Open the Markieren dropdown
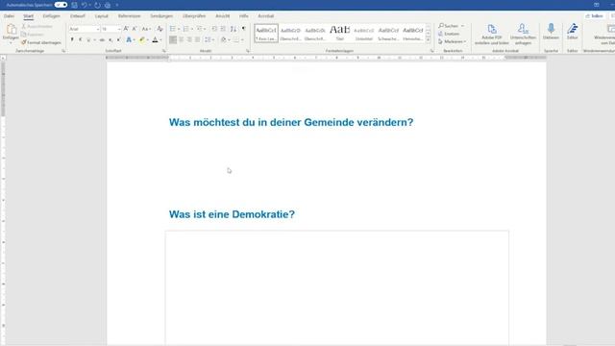 pos(465,41)
